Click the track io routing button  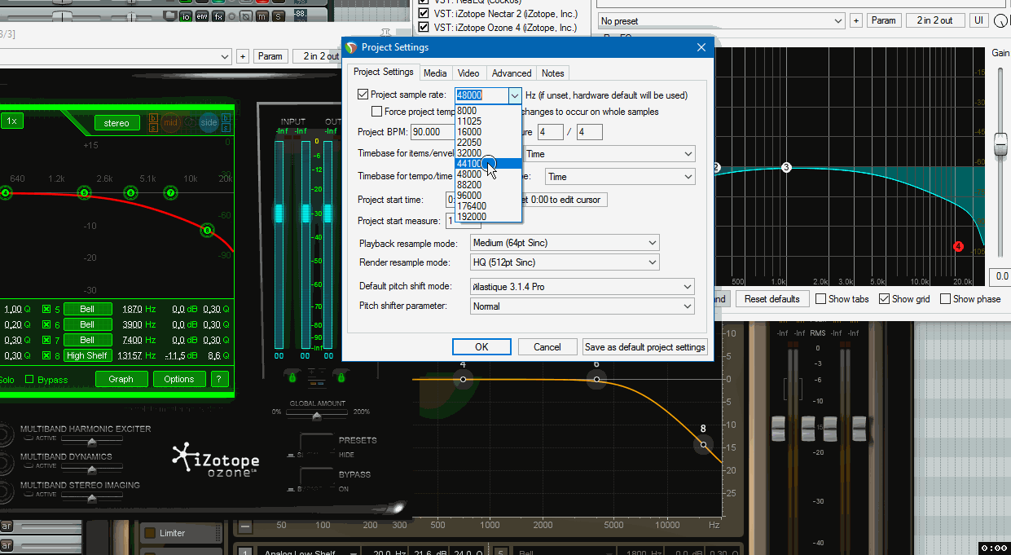pos(187,15)
